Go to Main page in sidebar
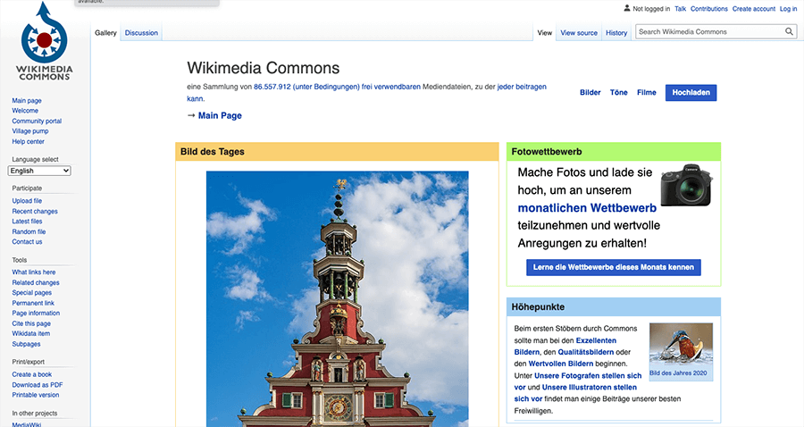The width and height of the screenshot is (804, 427). [x=27, y=101]
